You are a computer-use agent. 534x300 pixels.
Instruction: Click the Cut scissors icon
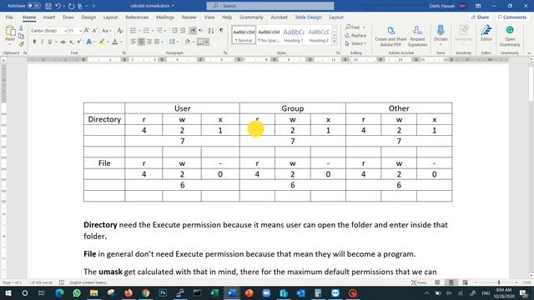21,28
